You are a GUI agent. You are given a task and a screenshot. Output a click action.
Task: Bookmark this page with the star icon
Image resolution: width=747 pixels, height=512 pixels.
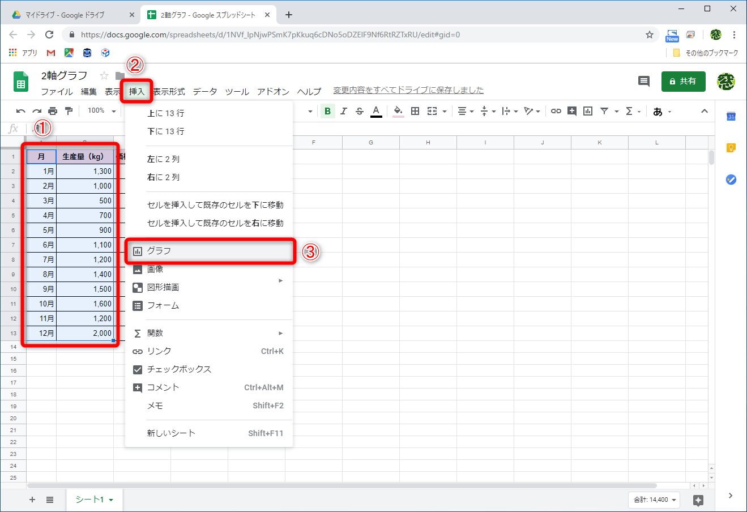point(650,35)
